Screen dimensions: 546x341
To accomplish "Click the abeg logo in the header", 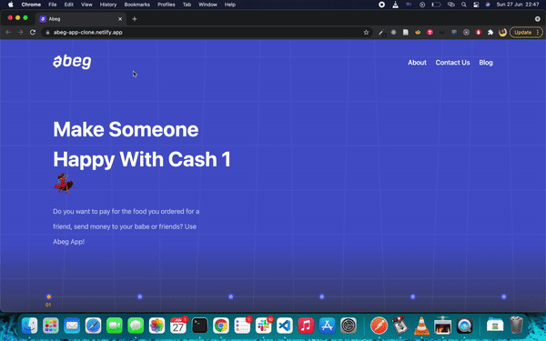I will pyautogui.click(x=72, y=62).
